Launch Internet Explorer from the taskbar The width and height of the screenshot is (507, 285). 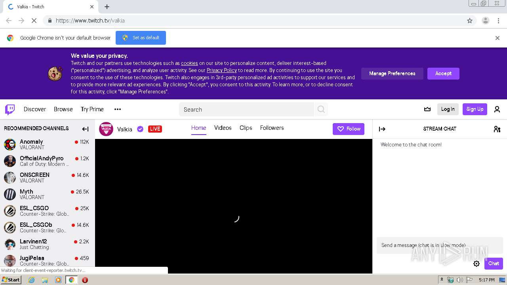(32, 280)
